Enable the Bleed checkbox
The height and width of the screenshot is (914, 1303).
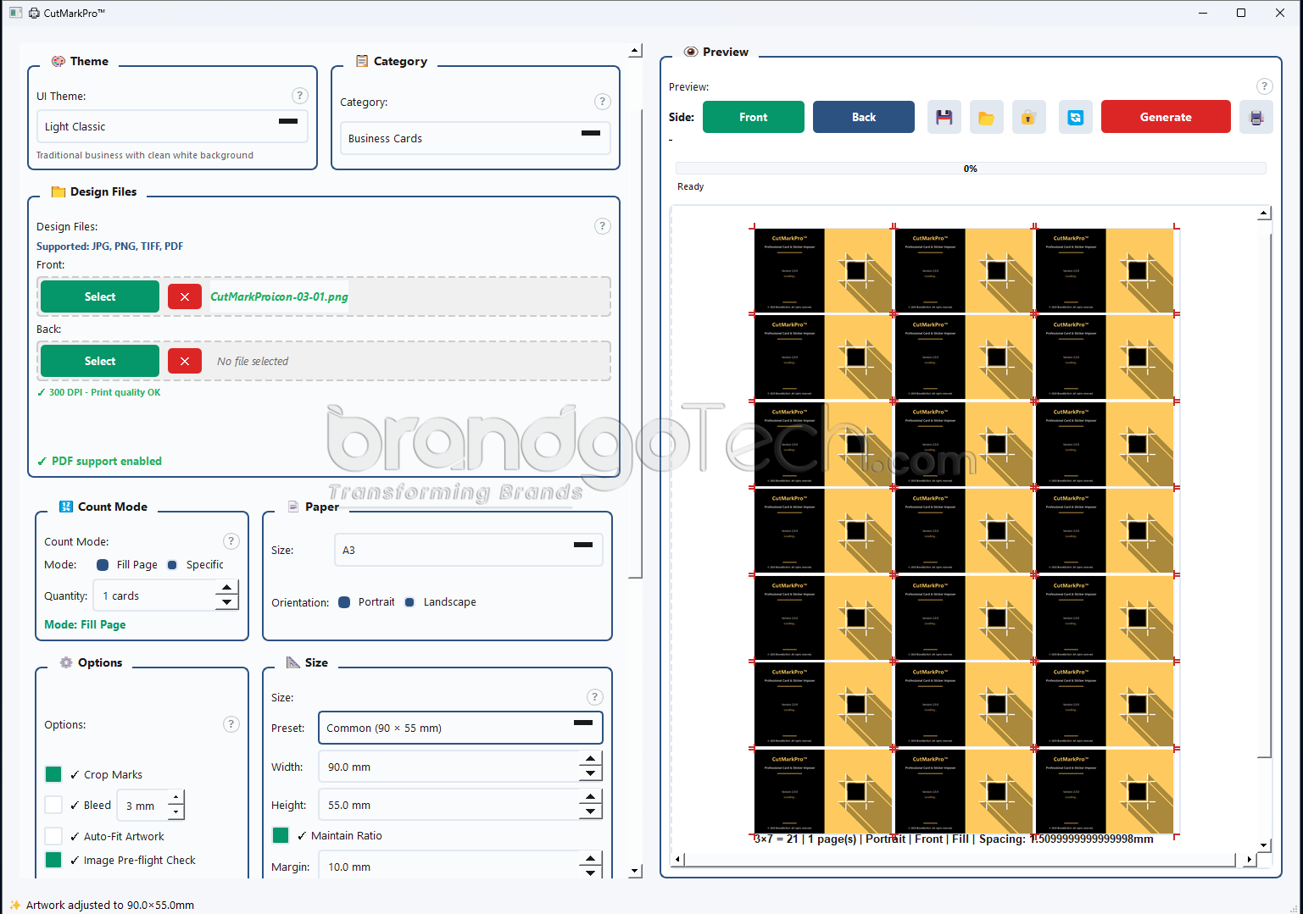coord(53,805)
